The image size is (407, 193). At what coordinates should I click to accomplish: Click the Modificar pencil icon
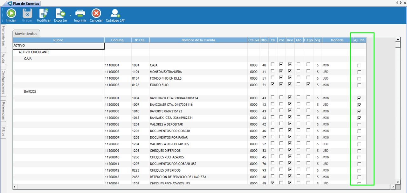coord(44,13)
